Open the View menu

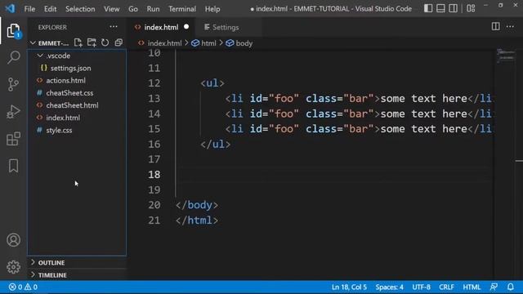pyautogui.click(x=111, y=9)
